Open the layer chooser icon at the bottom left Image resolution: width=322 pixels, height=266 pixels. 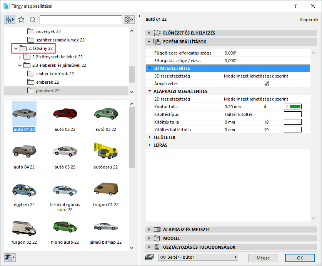click(9, 258)
